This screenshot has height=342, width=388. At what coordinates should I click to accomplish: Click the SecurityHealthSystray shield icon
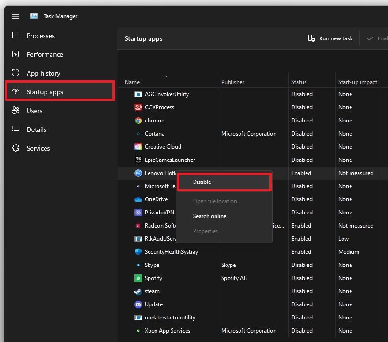click(138, 252)
